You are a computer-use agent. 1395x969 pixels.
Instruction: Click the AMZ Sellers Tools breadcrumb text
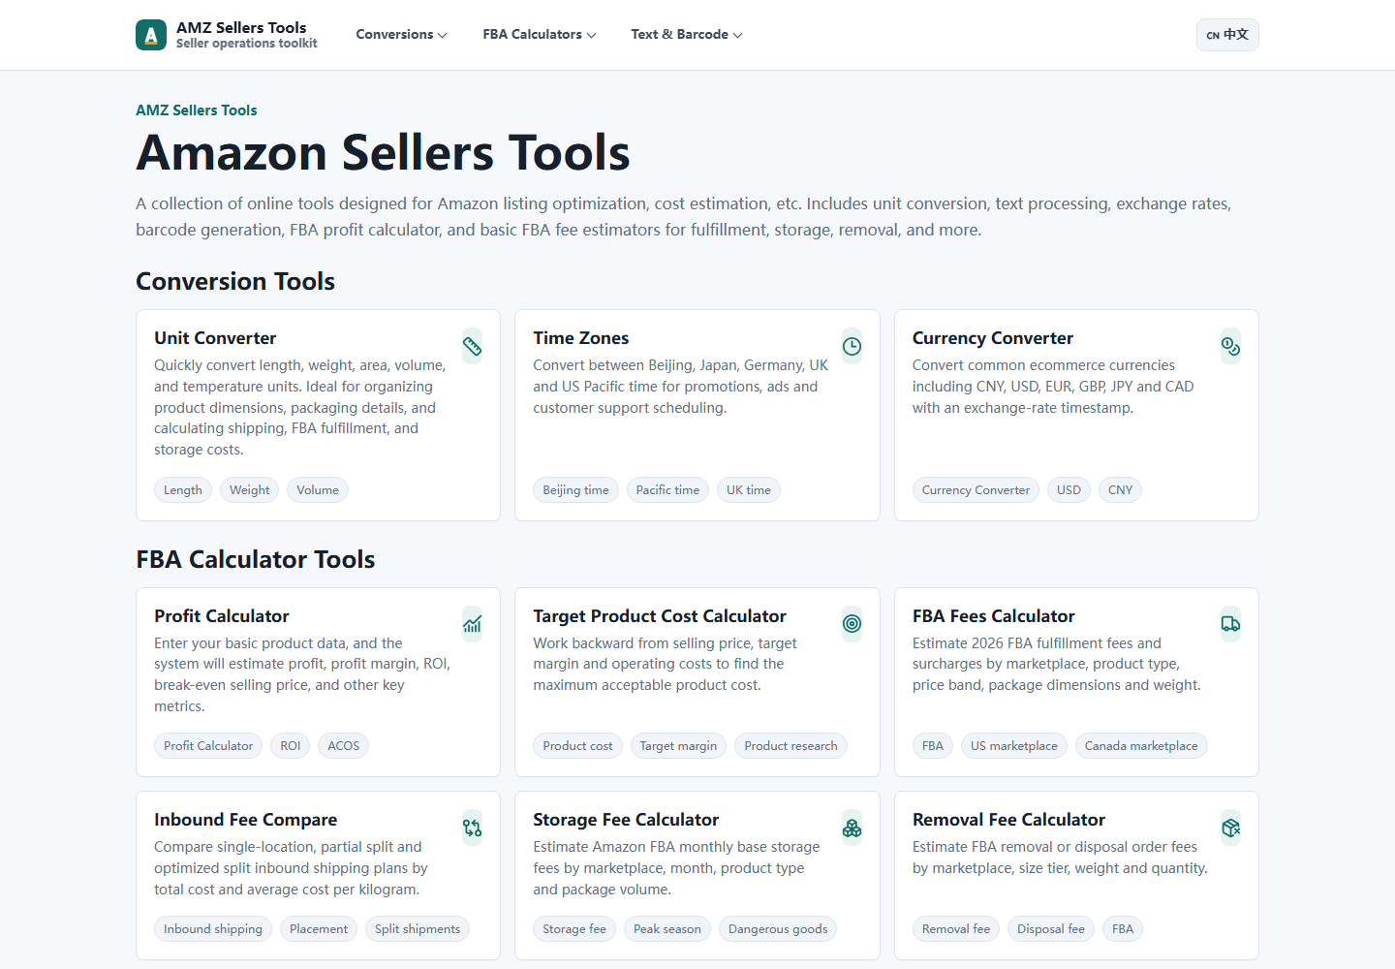197,110
